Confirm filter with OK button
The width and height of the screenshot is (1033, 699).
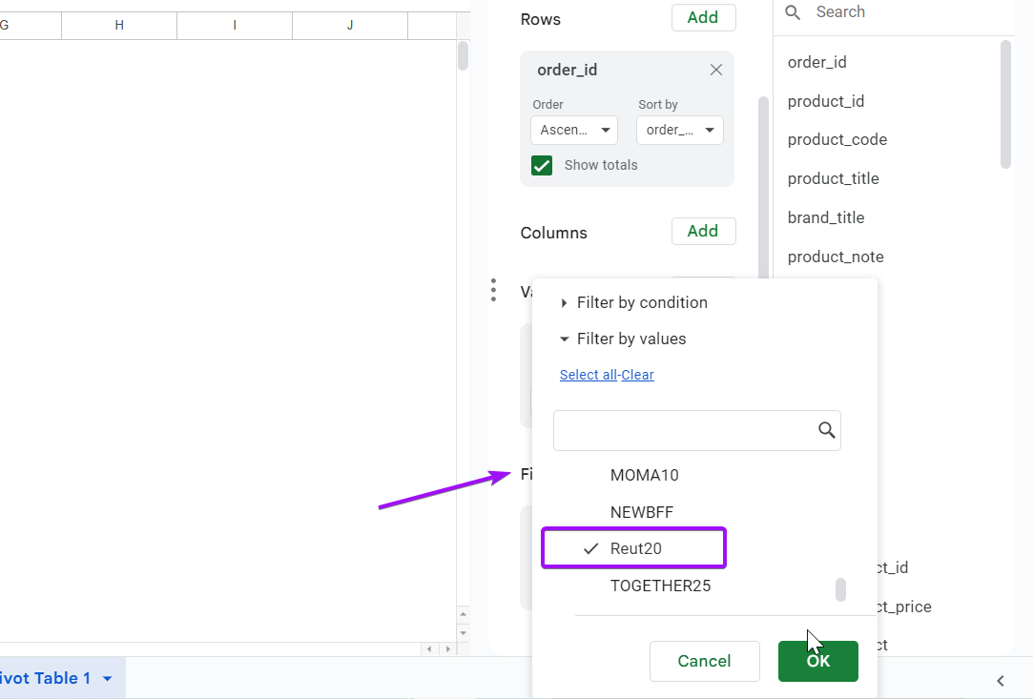[817, 661]
